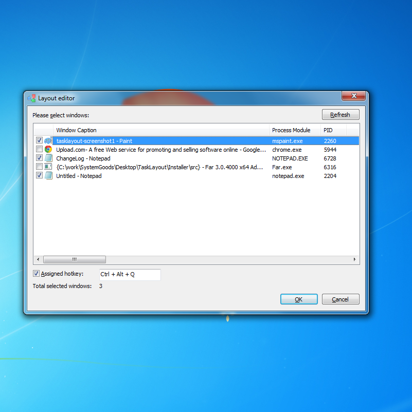412x412 pixels.
Task: Click the Notepad icon beside ChangeLog - Notepad
Action: pyautogui.click(x=48, y=158)
